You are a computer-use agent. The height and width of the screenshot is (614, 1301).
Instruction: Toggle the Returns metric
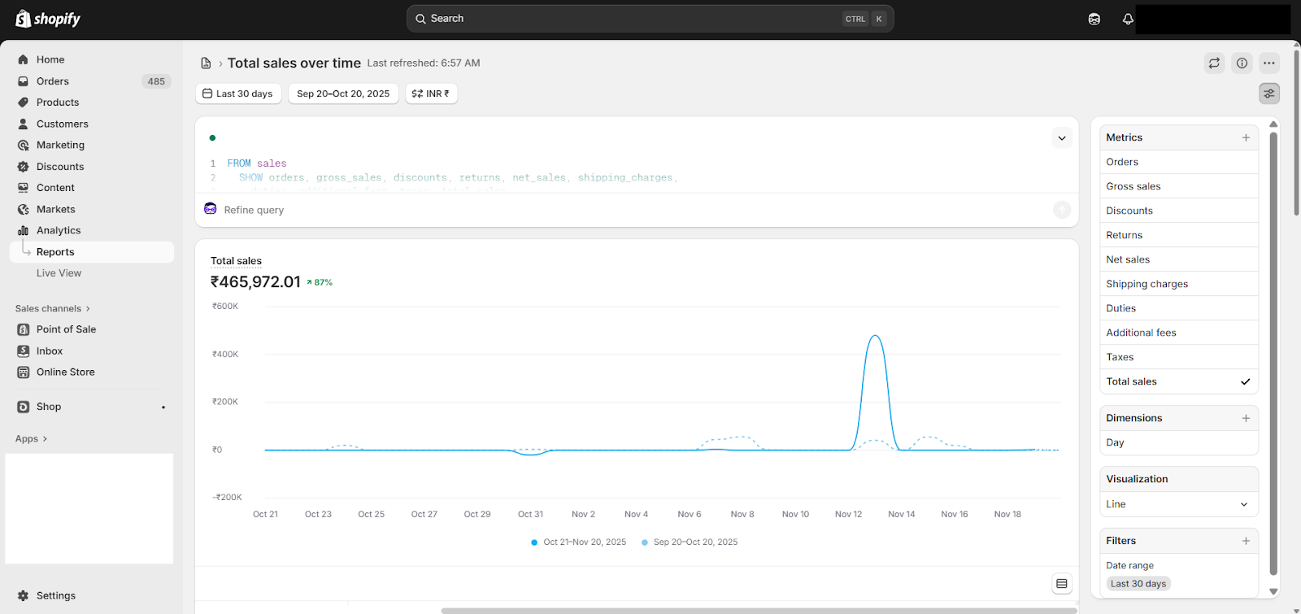coord(1179,235)
